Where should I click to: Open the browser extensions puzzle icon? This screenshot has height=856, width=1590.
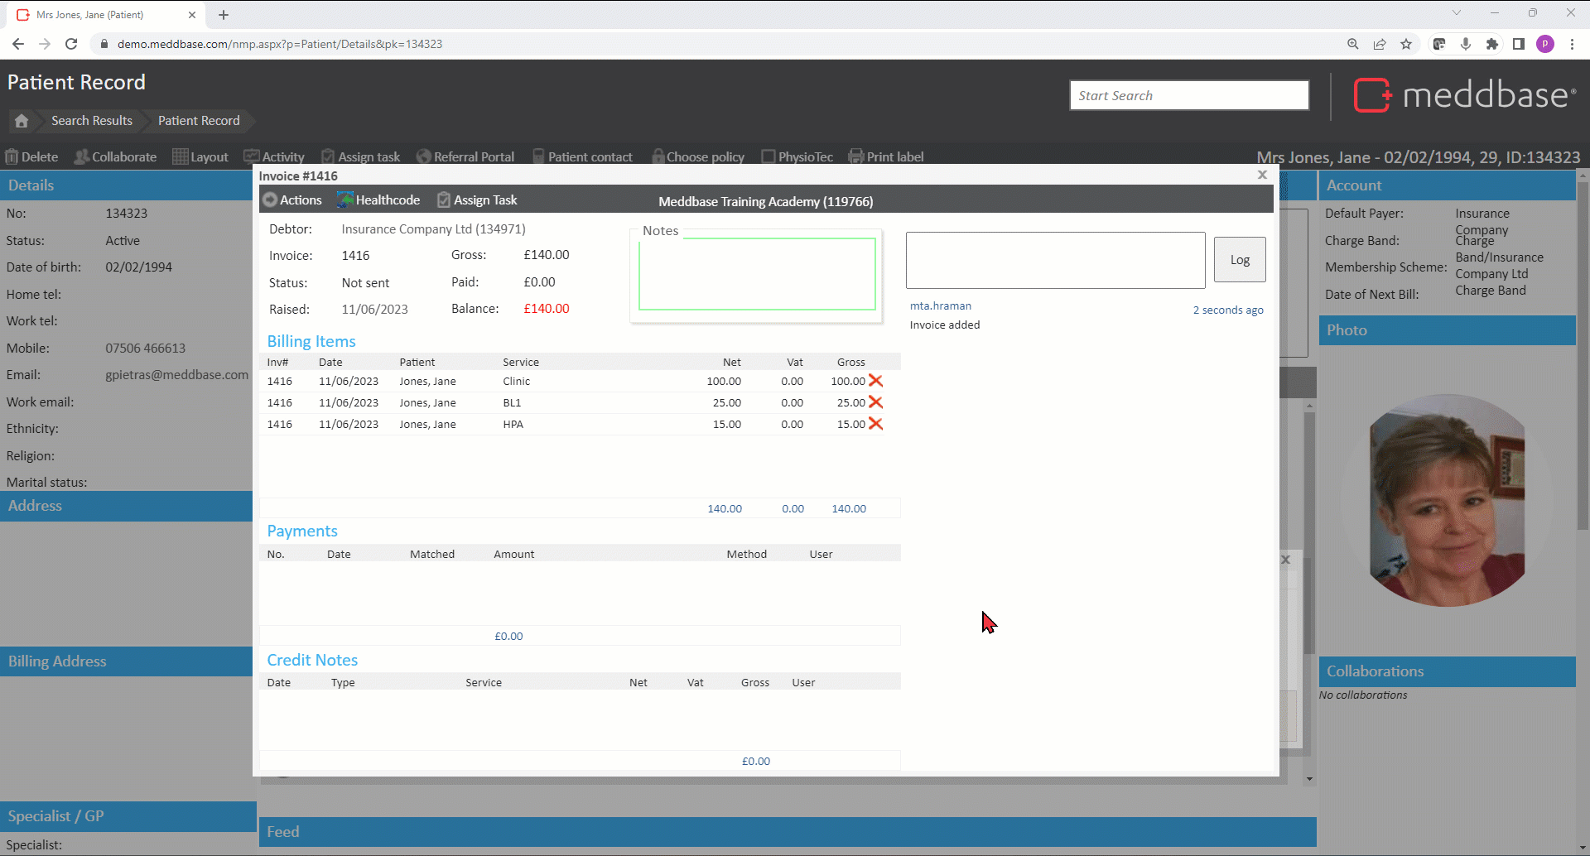(1492, 44)
